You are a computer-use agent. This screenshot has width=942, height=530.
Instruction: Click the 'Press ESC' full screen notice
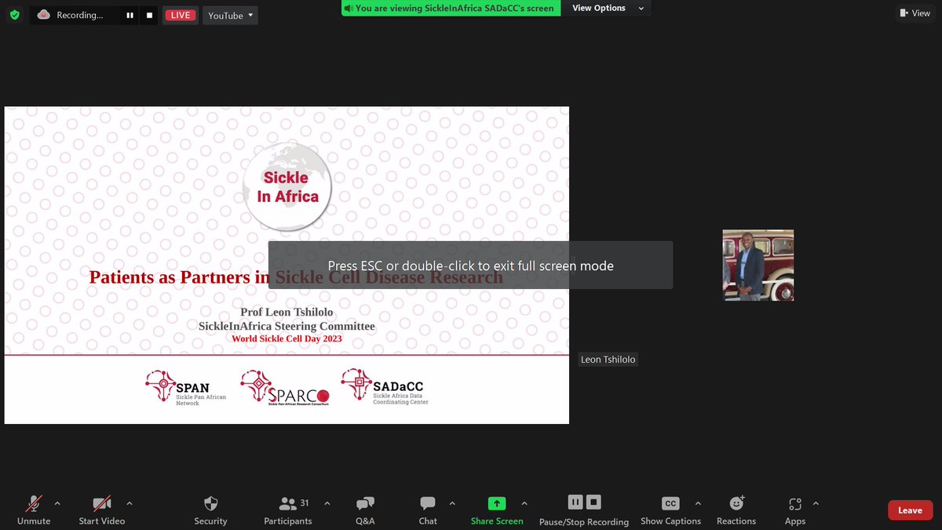coord(470,265)
